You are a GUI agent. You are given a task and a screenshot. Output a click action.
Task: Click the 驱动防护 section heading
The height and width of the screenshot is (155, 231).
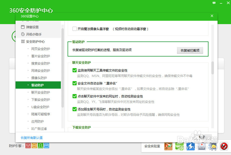coord(78,42)
